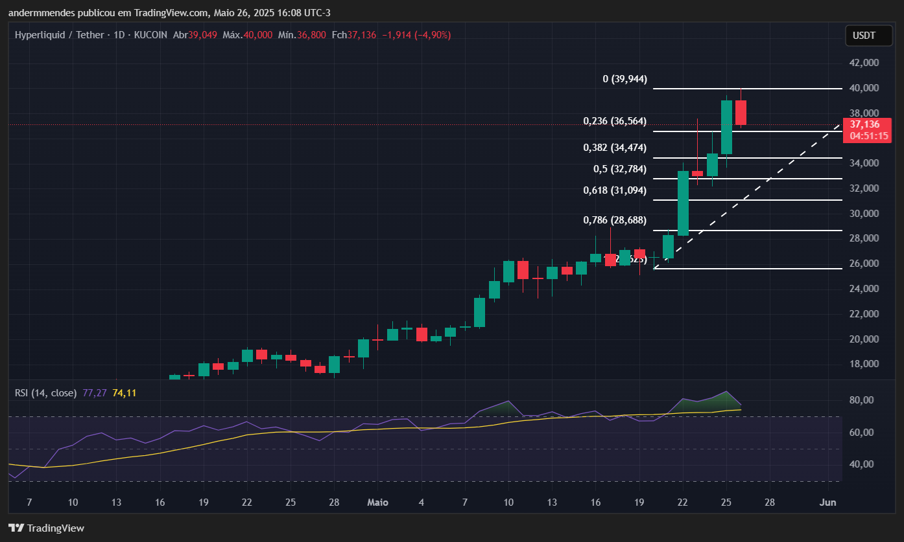Viewport: 904px width, 542px height.
Task: Click the low price Mín. 36,800
Action: pyautogui.click(x=302, y=35)
